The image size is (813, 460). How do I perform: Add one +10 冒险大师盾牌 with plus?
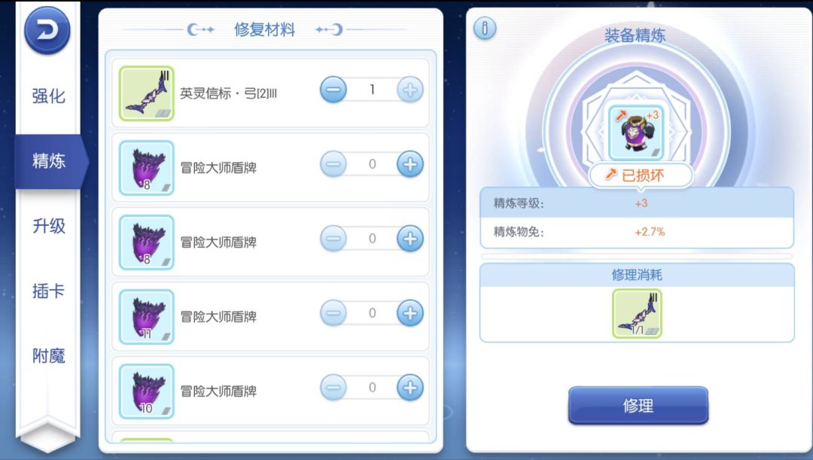(x=410, y=388)
